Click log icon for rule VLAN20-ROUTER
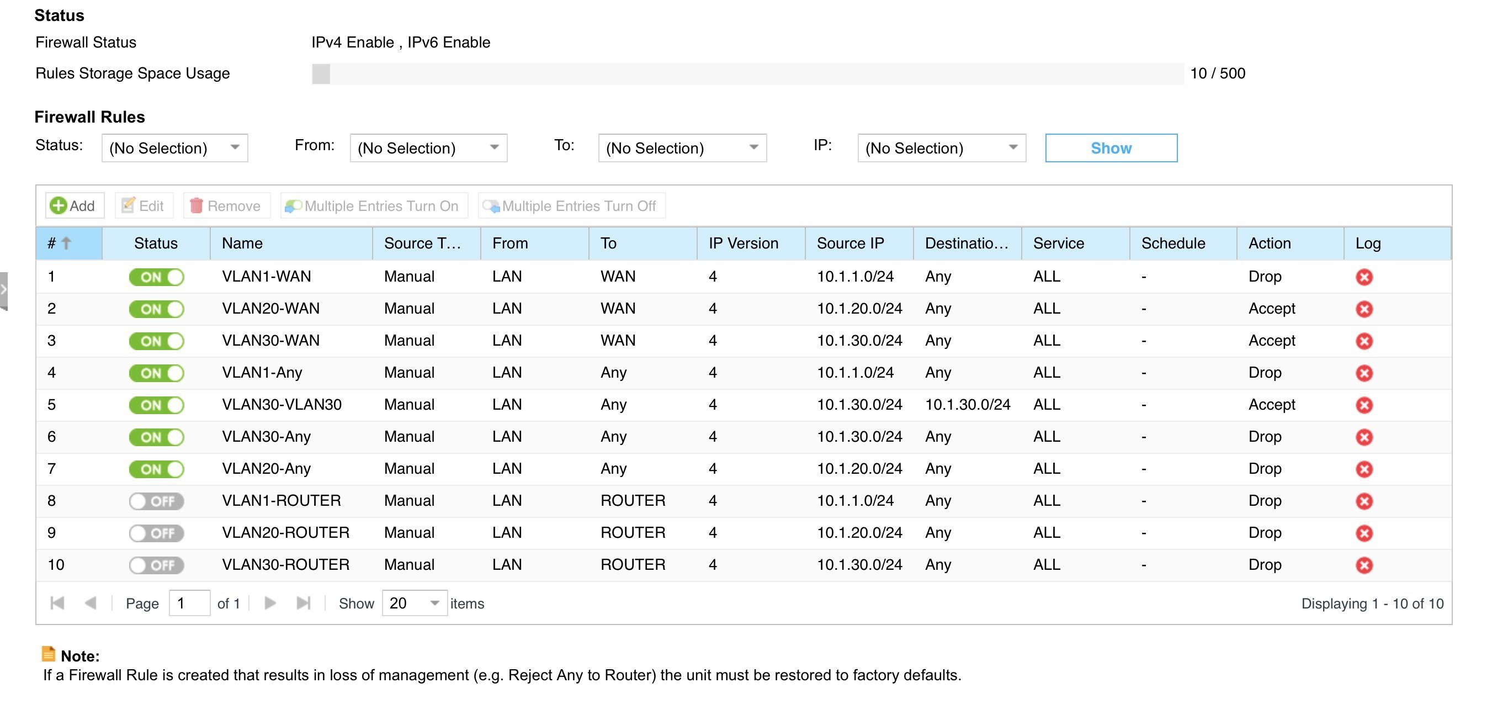 pos(1364,533)
